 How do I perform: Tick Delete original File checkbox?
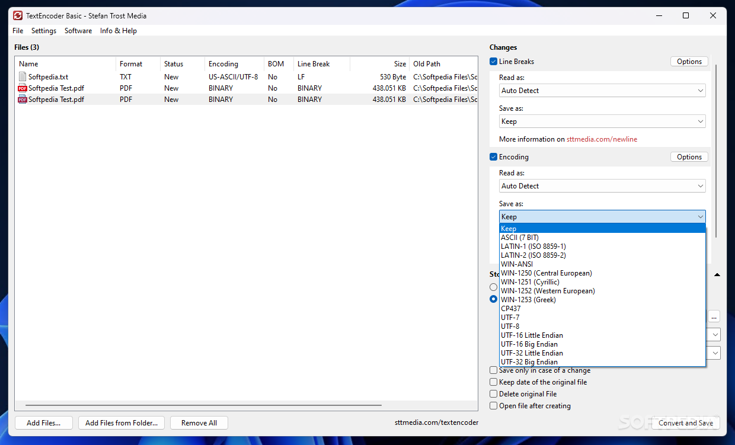tap(493, 394)
